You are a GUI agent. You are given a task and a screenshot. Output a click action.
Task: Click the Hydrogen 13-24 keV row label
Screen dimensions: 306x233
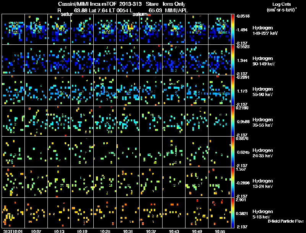262,183
